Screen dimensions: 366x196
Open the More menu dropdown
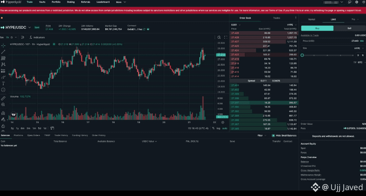click(x=121, y=2)
